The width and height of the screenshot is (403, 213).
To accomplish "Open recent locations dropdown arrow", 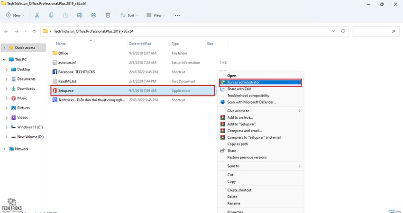I will pos(25,31).
